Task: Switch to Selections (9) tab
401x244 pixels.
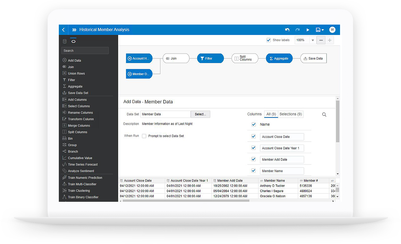Action: tap(291, 114)
